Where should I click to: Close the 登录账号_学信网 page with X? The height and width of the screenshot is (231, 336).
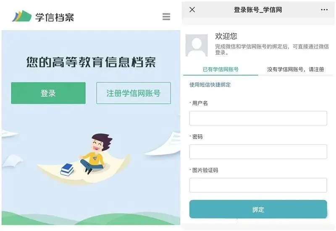[x=192, y=10]
